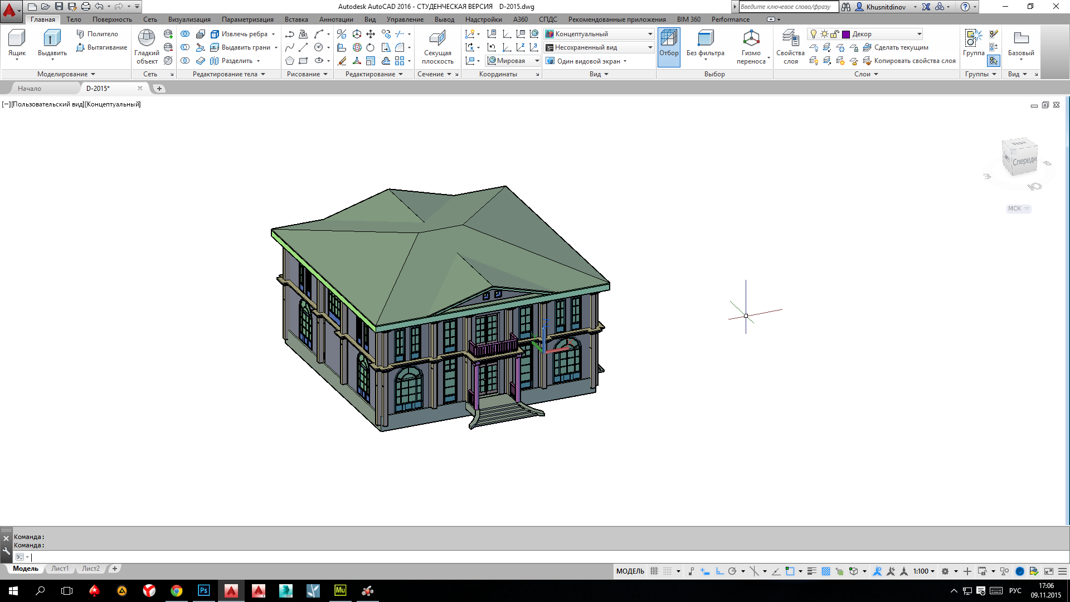Image resolution: width=1070 pixels, height=602 pixels.
Task: Toggle МОДЕЛЬ model space button
Action: pyautogui.click(x=630, y=571)
